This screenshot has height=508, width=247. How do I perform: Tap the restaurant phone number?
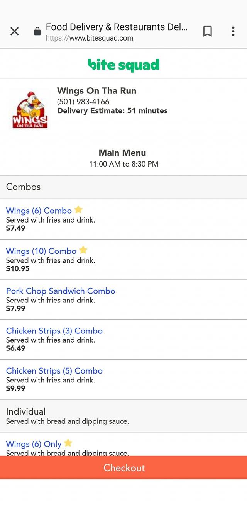(x=83, y=102)
